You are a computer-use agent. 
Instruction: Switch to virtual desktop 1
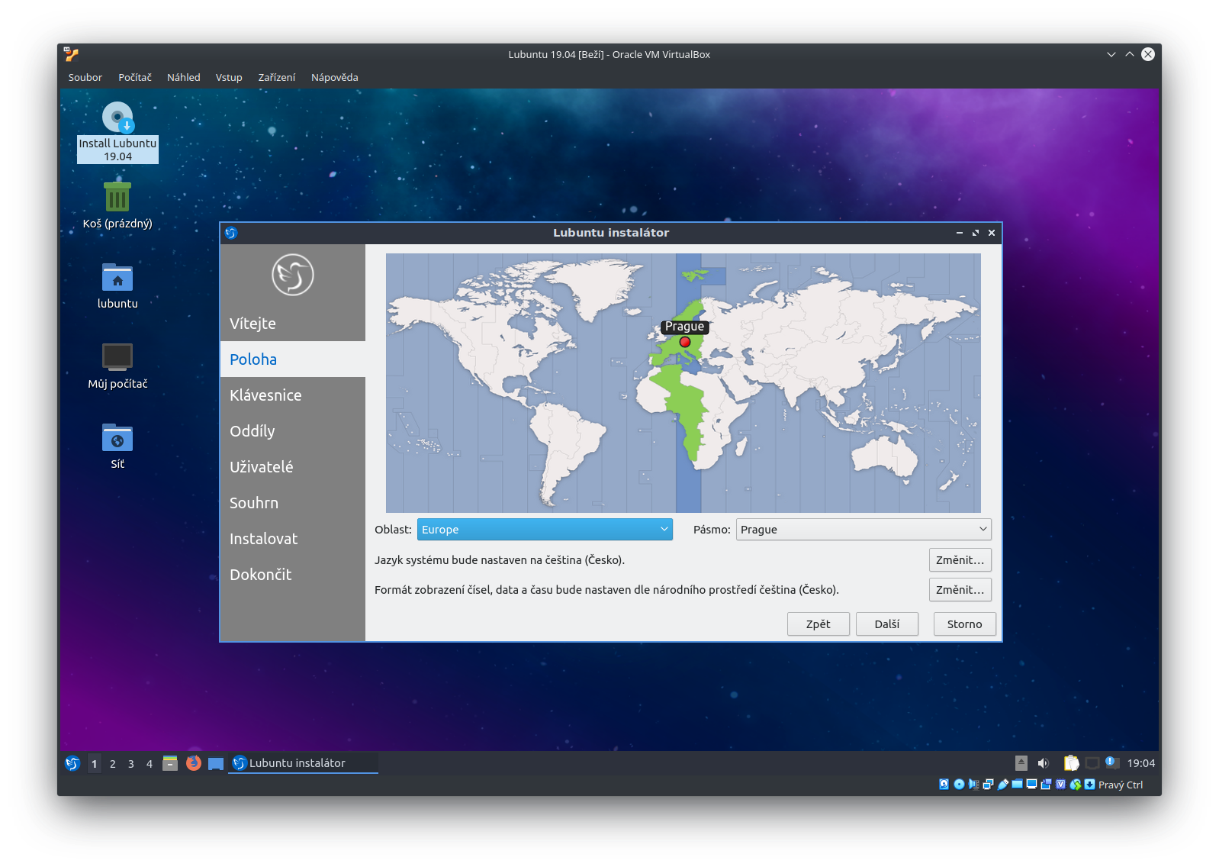point(95,763)
